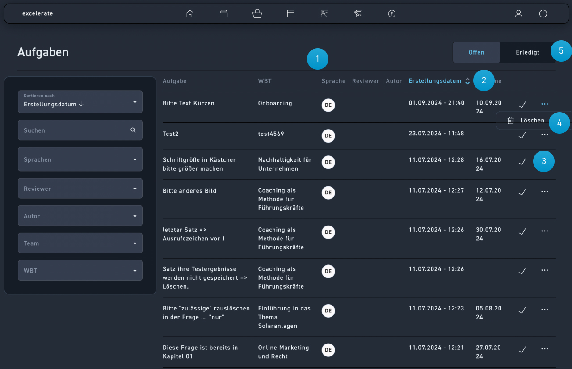Mark 'Diese Frage ist bereits' task complete

click(522, 349)
